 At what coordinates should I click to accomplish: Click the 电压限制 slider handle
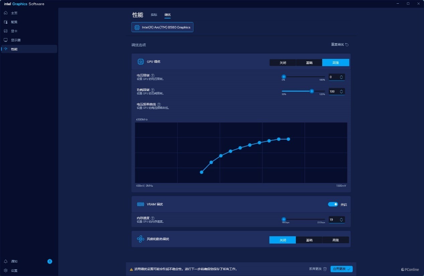(284, 77)
